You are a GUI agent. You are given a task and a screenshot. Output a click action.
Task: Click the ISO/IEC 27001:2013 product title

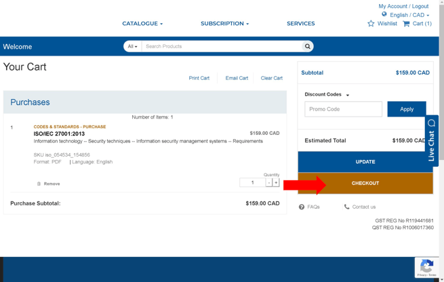59,134
